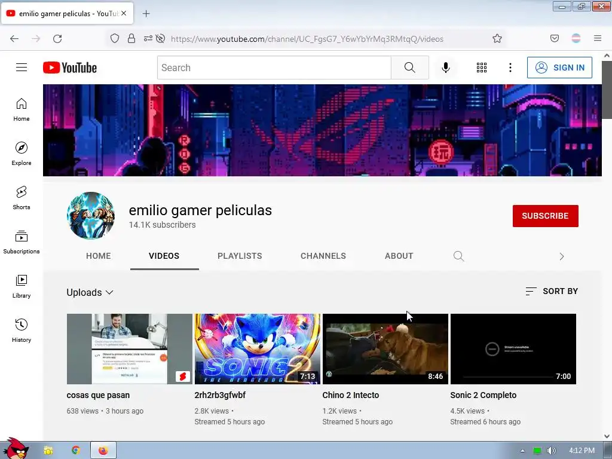
Task: Open History in the sidebar
Action: coord(22,331)
